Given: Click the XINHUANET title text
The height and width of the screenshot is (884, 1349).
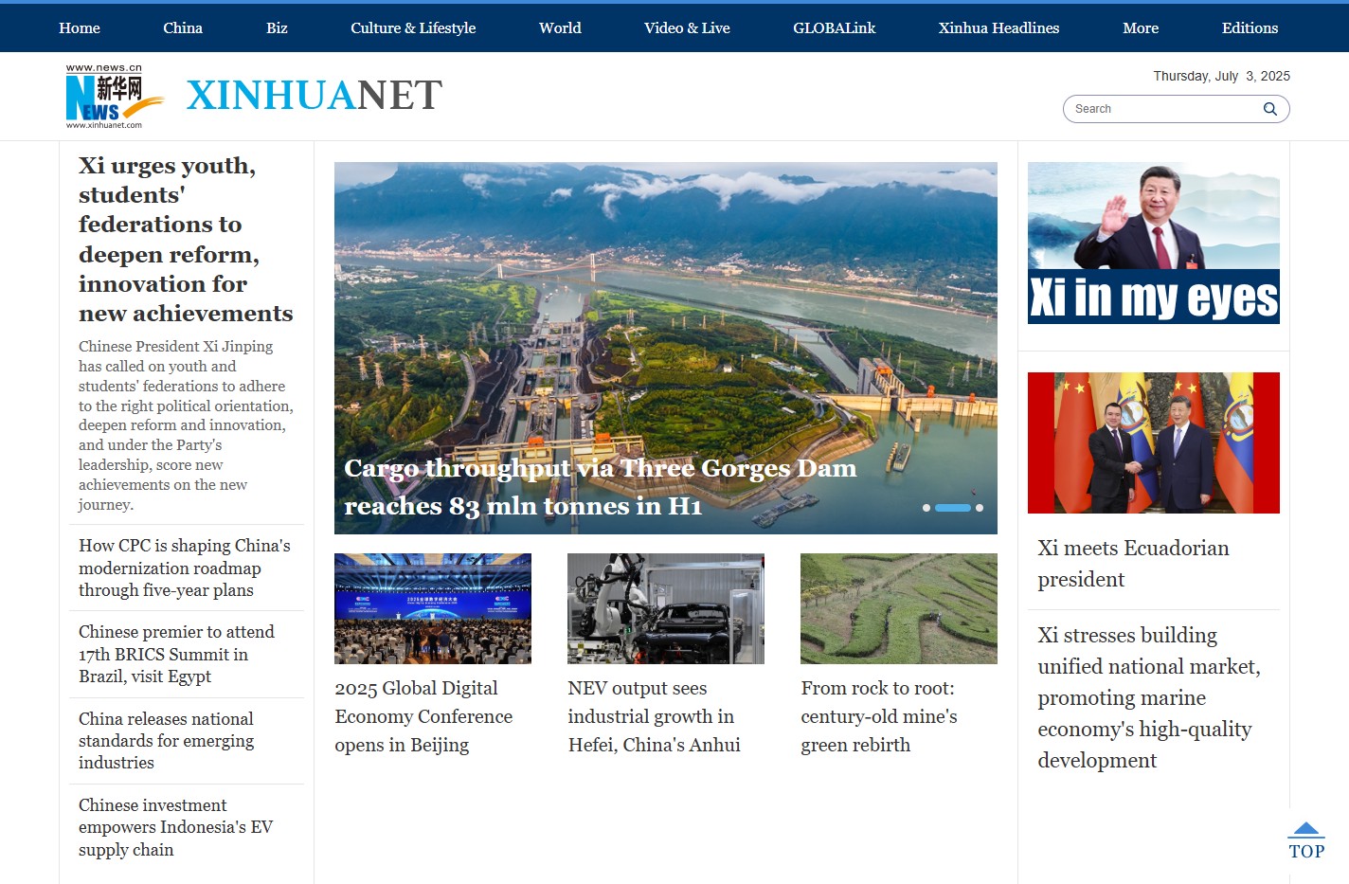Looking at the screenshot, I should pyautogui.click(x=315, y=96).
